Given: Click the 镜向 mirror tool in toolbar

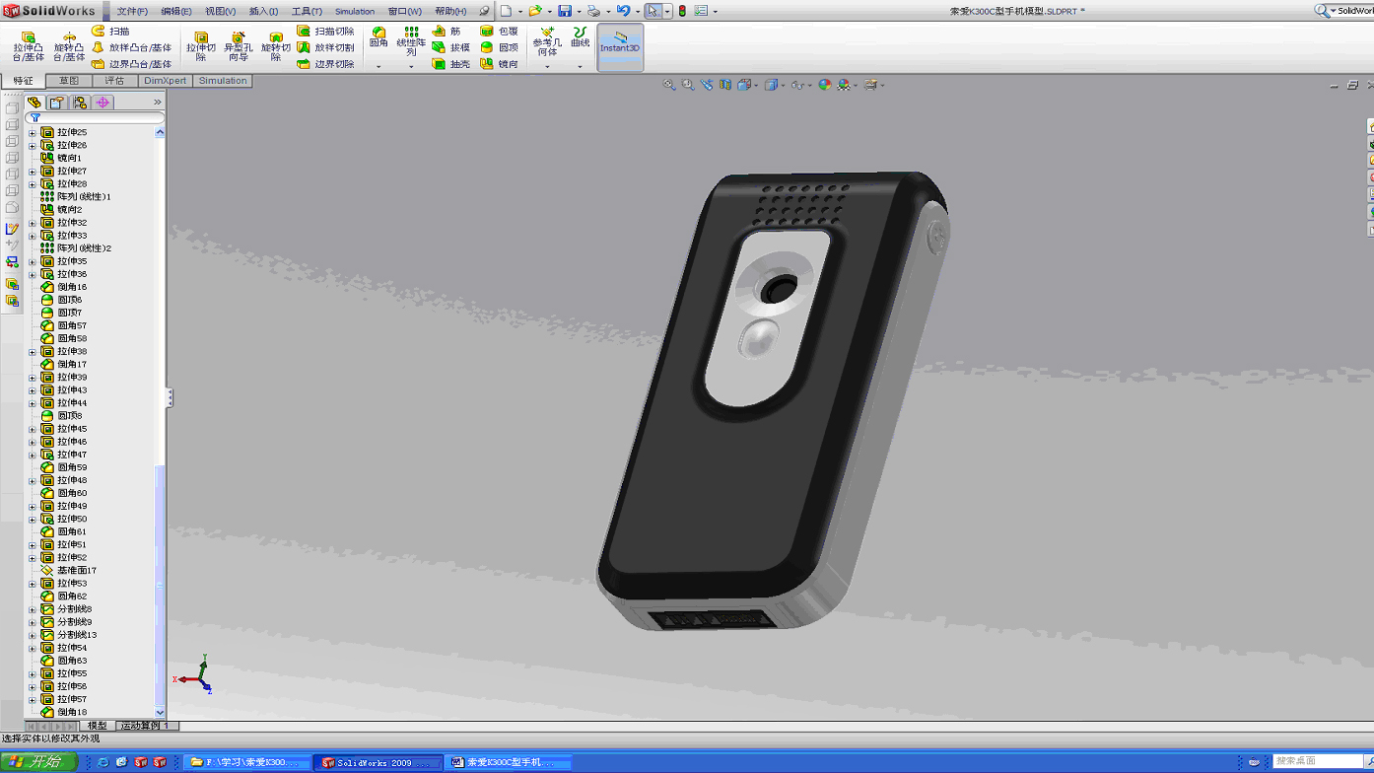Looking at the screenshot, I should click(x=499, y=64).
